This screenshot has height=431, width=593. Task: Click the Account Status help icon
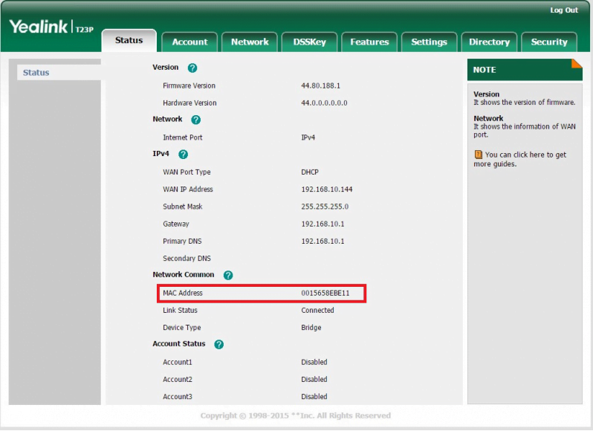[x=219, y=344]
